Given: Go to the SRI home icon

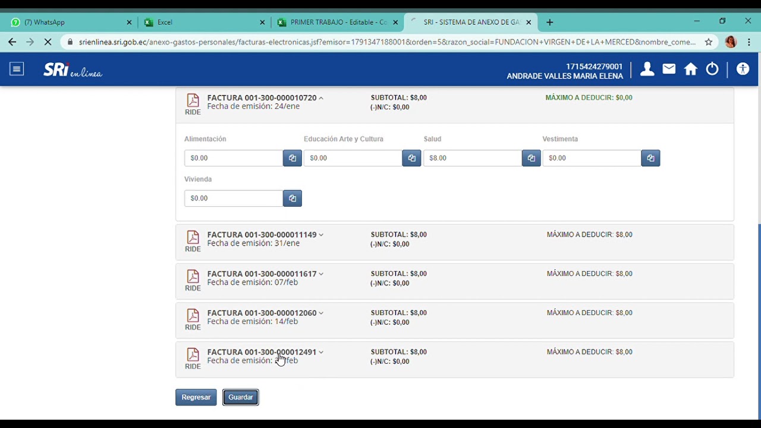Looking at the screenshot, I should (x=690, y=70).
